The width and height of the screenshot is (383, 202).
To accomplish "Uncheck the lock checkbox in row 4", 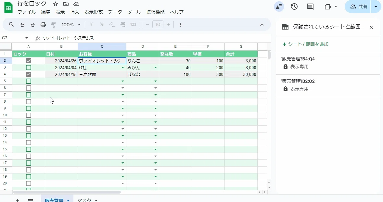I will [29, 74].
